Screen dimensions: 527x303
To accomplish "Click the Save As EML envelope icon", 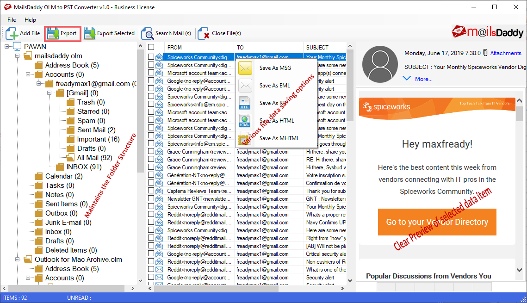I will coord(245,86).
